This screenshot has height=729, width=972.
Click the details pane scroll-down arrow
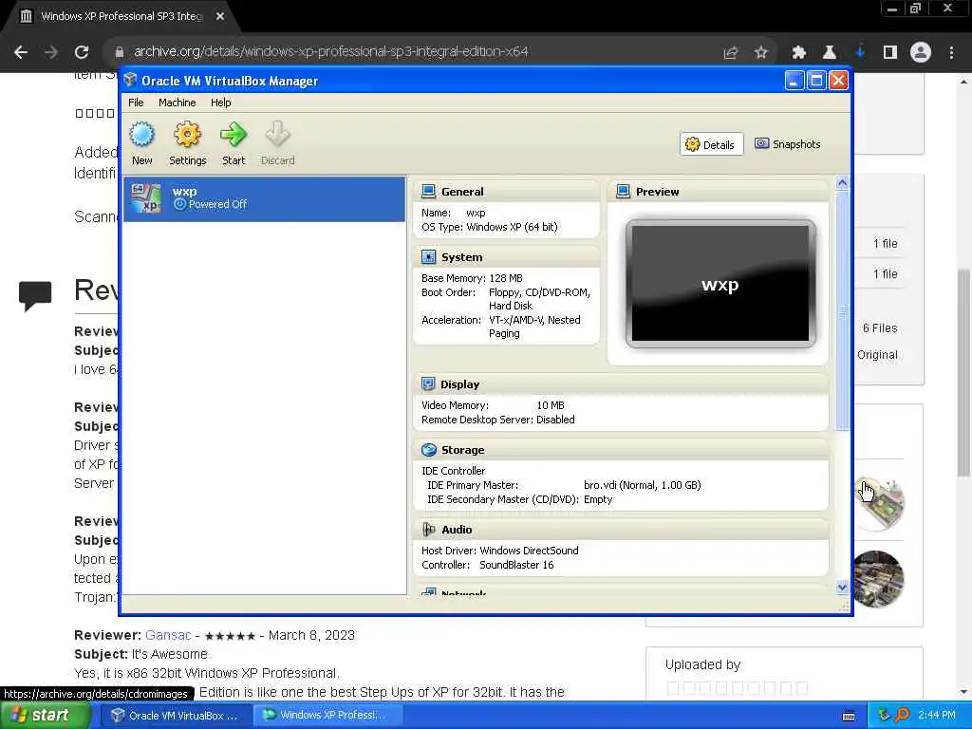point(842,587)
